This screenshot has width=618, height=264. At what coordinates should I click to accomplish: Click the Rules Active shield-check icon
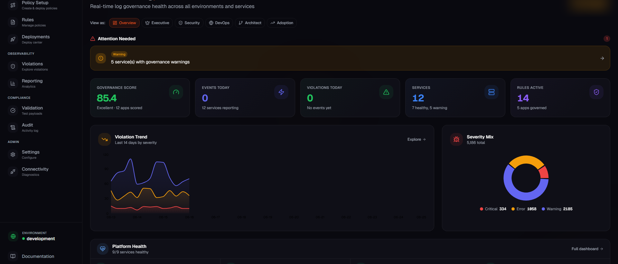(x=596, y=92)
